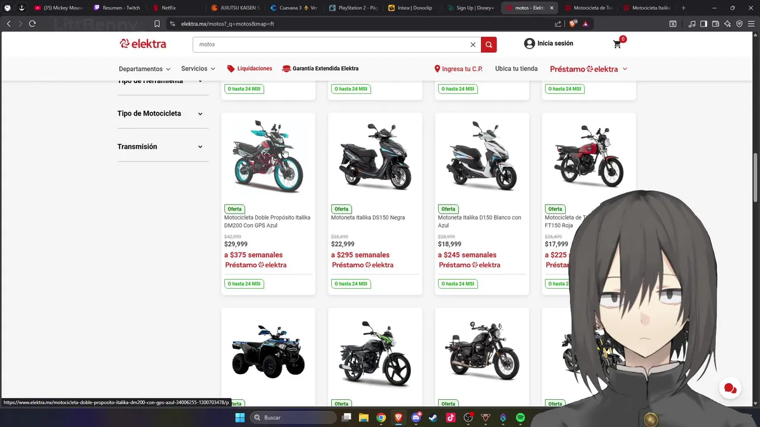This screenshot has width=760, height=427.
Task: Click the $22,999 price on the DS150 card
Action: pyautogui.click(x=343, y=244)
